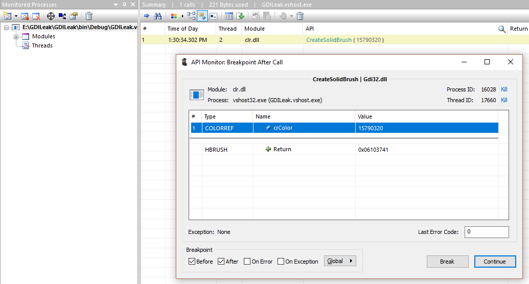The width and height of the screenshot is (529, 284).
Task: Uncheck the Before breakpoint checkbox
Action: click(192, 262)
